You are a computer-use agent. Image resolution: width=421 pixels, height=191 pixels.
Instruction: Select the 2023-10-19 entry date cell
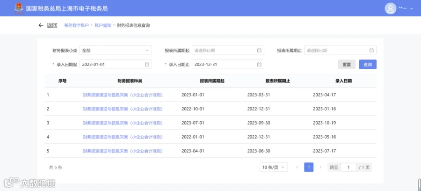coord(324,123)
